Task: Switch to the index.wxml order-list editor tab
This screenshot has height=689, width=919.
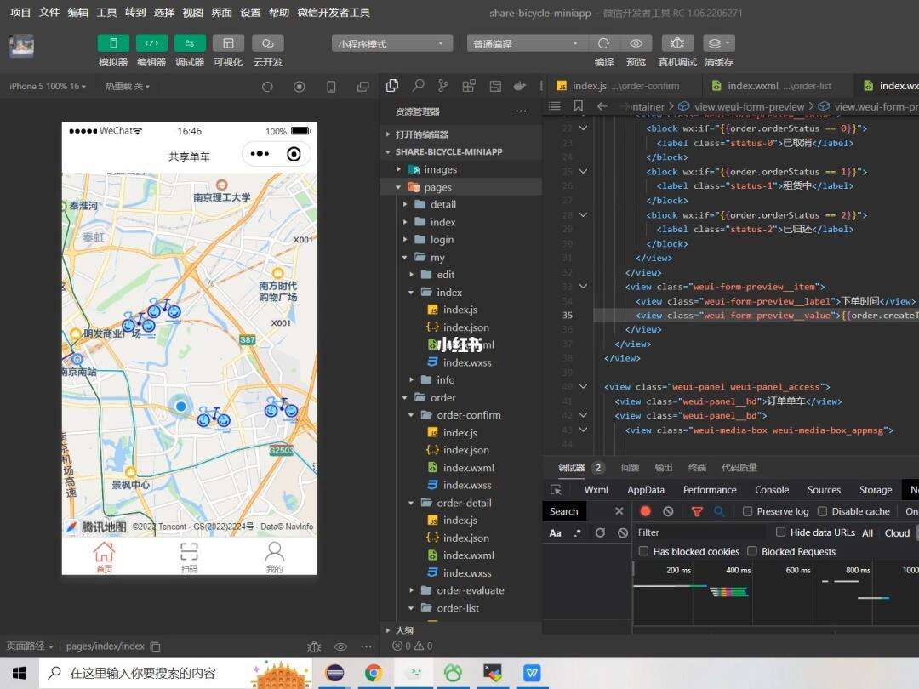Action: coord(779,86)
